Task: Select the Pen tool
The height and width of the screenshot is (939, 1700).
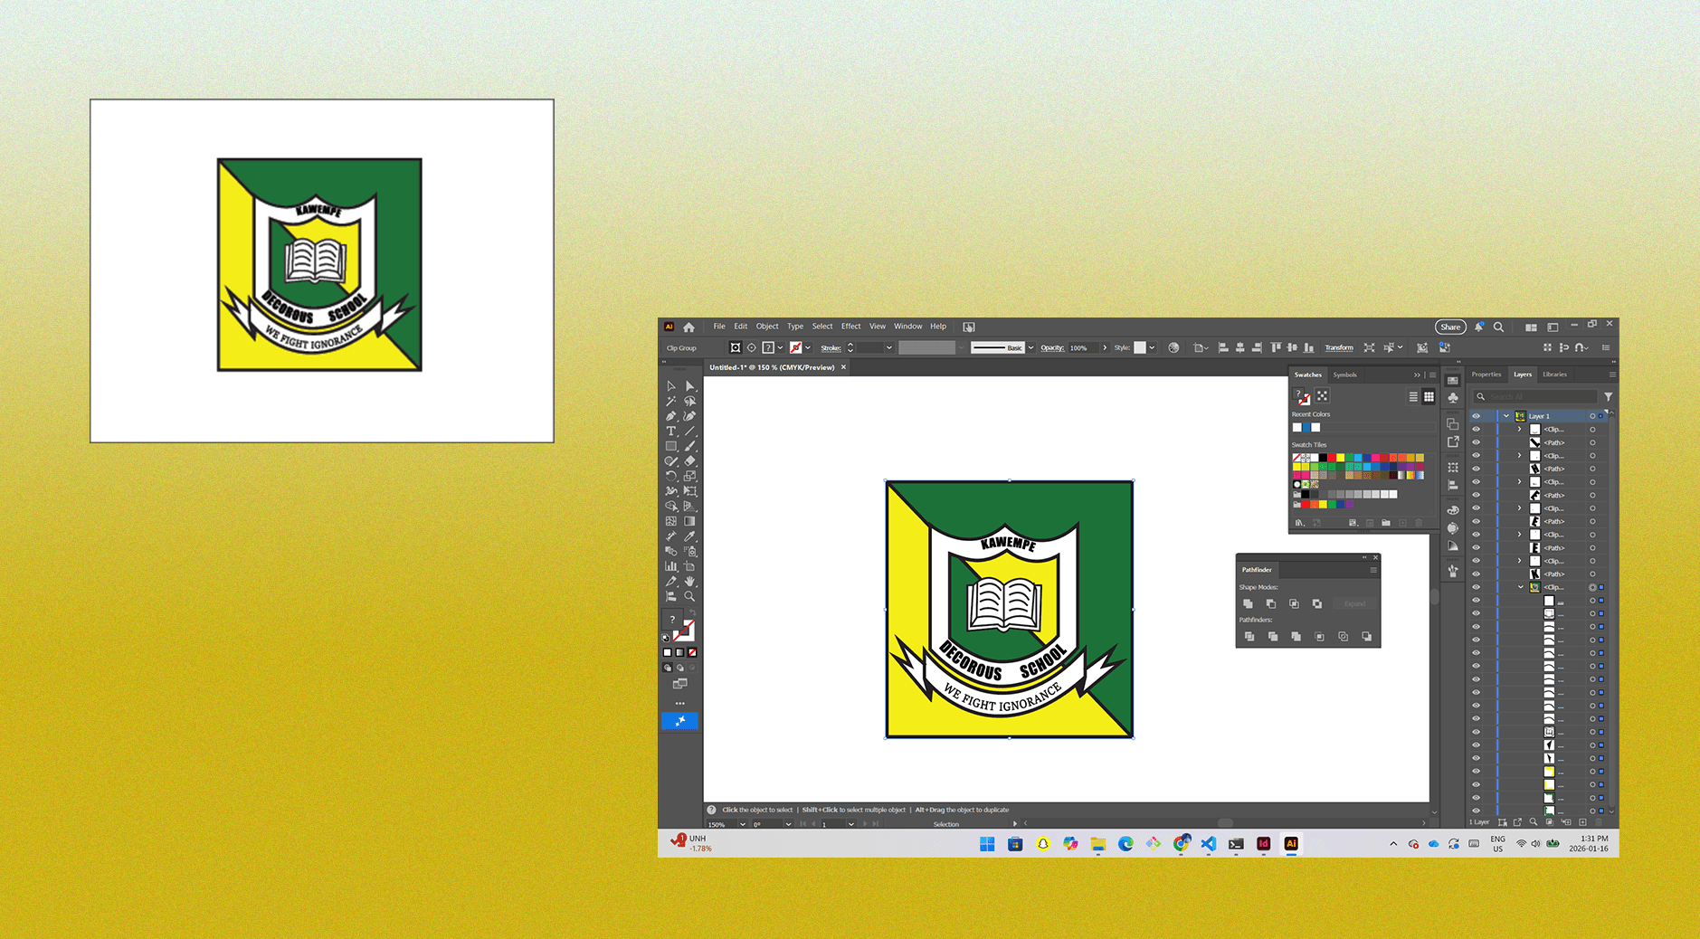Action: 671,416
